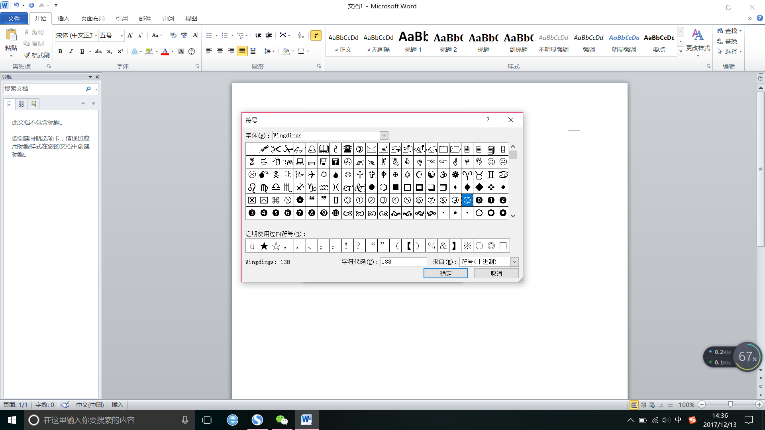Click the WeChat icon in taskbar

tap(282, 420)
